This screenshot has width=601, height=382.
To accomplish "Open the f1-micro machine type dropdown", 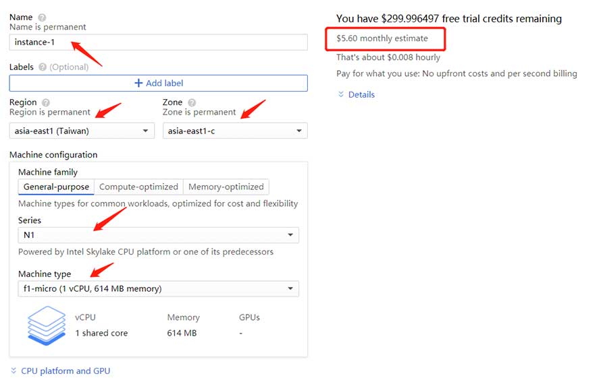I will pyautogui.click(x=158, y=289).
